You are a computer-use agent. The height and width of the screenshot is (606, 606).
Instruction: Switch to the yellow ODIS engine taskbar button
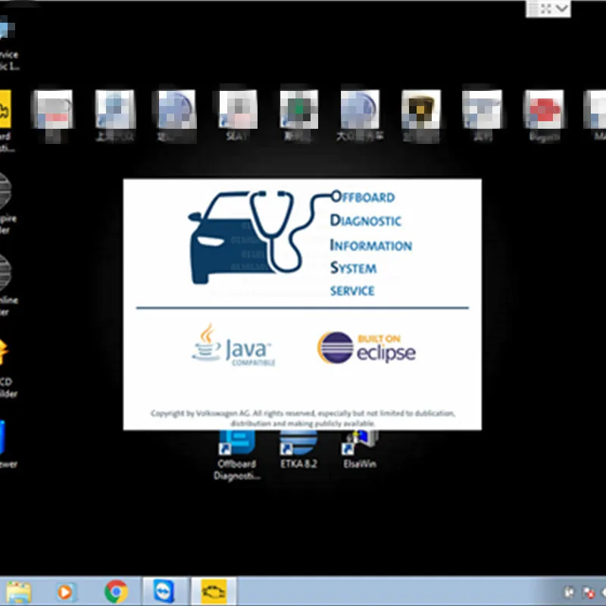point(214,592)
